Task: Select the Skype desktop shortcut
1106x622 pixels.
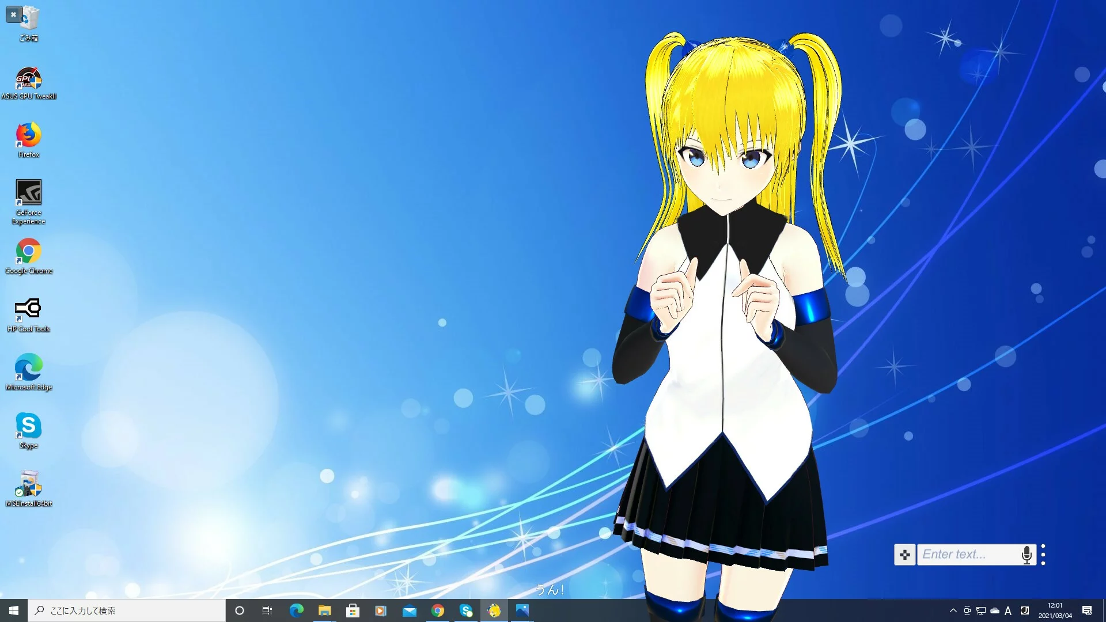Action: [x=29, y=431]
